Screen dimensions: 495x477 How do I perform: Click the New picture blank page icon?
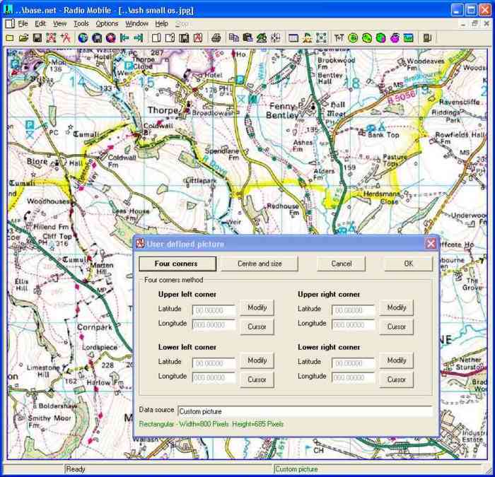pos(156,38)
